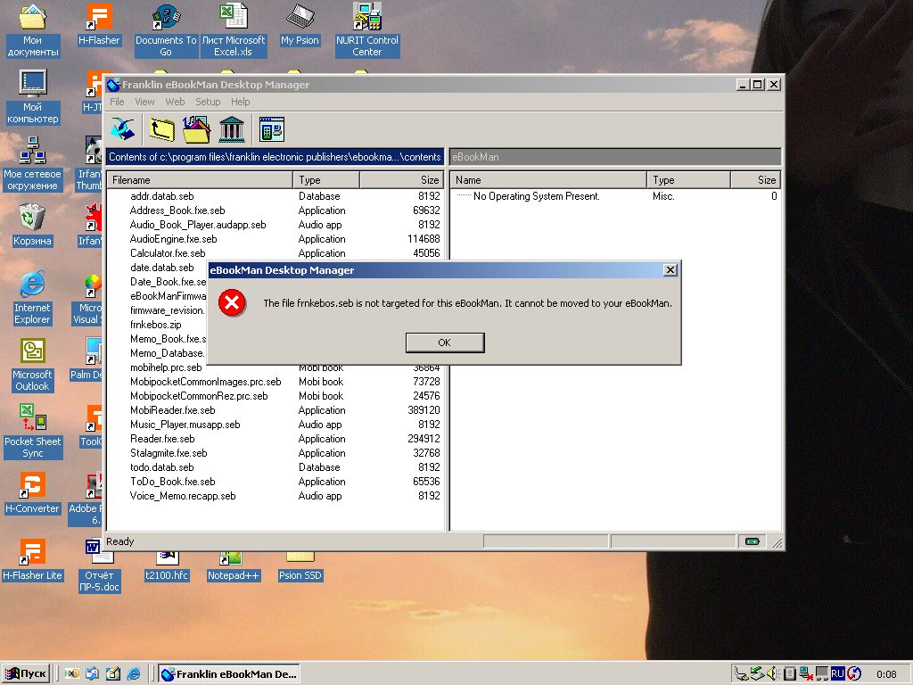Open the H-Converter desktop icon
This screenshot has height=685, width=913.
click(x=33, y=493)
